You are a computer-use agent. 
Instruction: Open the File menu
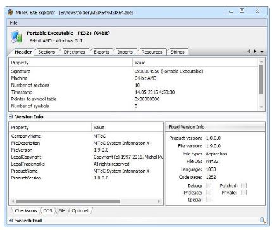(x=13, y=23)
